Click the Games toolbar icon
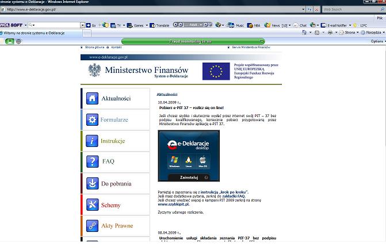 click(x=129, y=25)
